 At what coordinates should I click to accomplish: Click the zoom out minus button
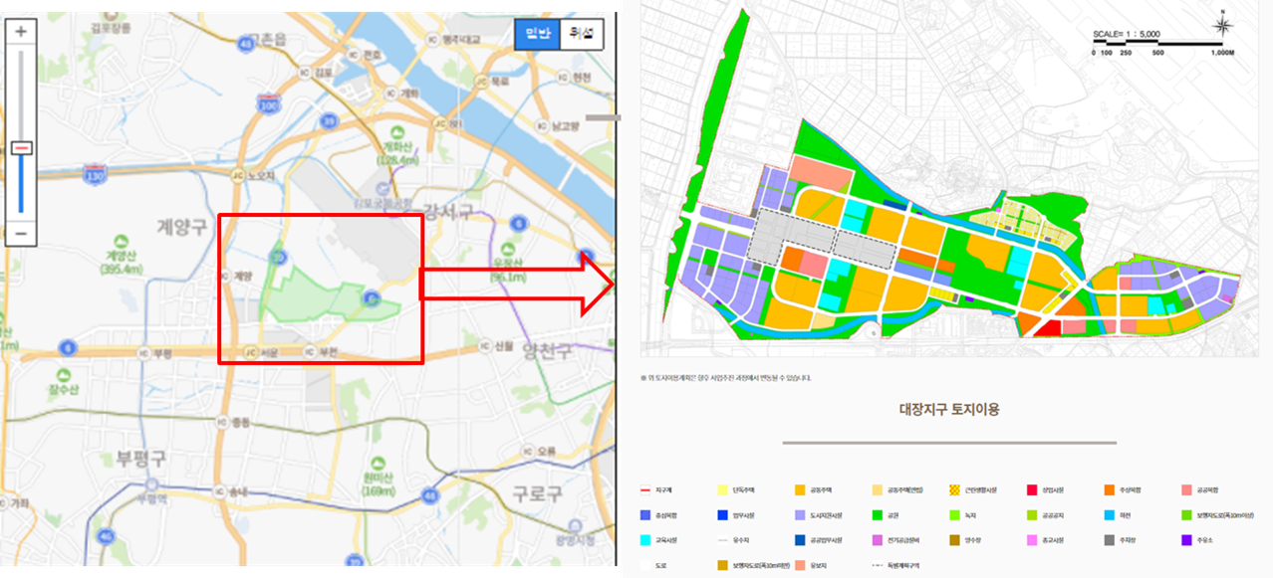tap(21, 234)
